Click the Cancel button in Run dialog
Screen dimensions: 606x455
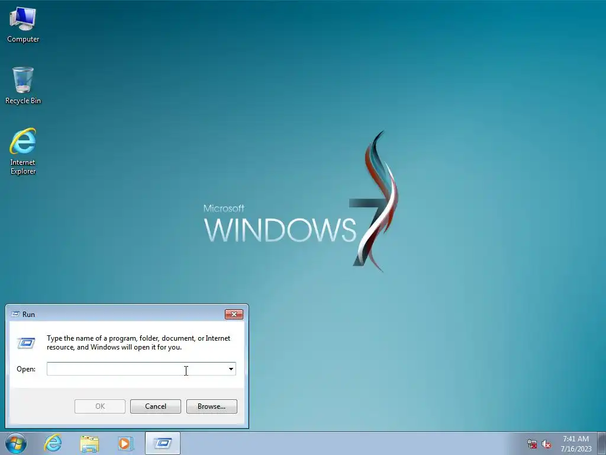point(156,406)
